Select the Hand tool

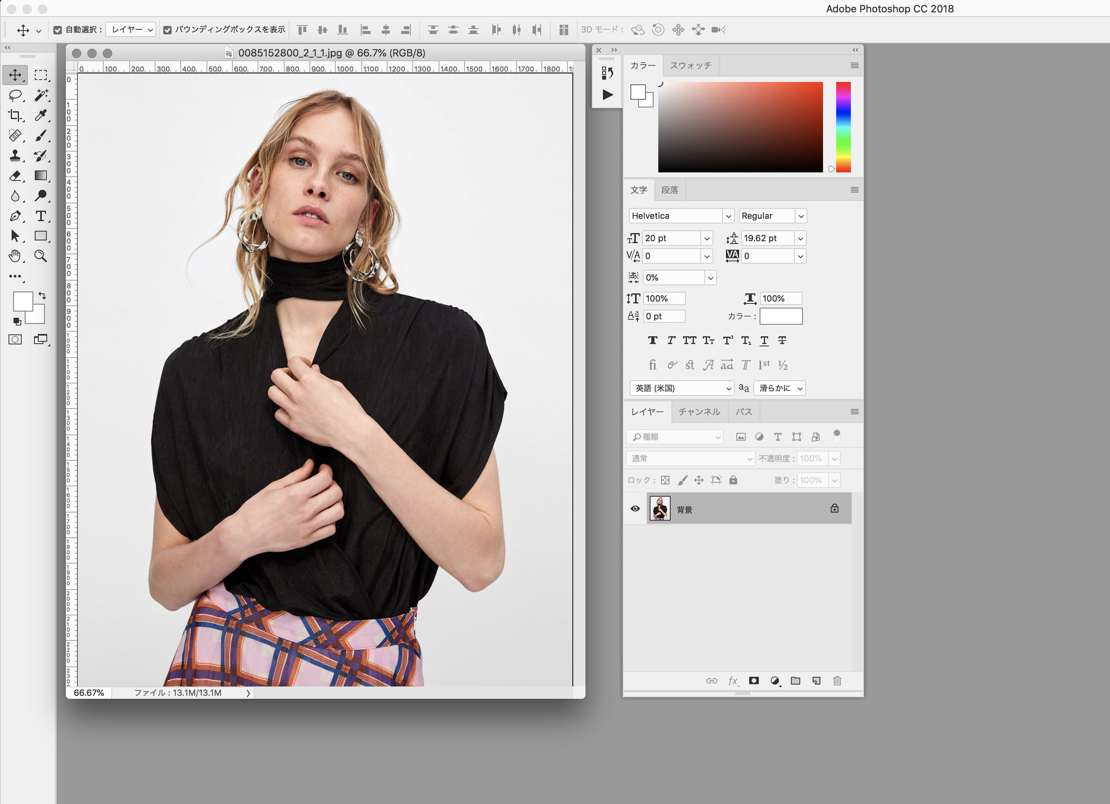(15, 256)
